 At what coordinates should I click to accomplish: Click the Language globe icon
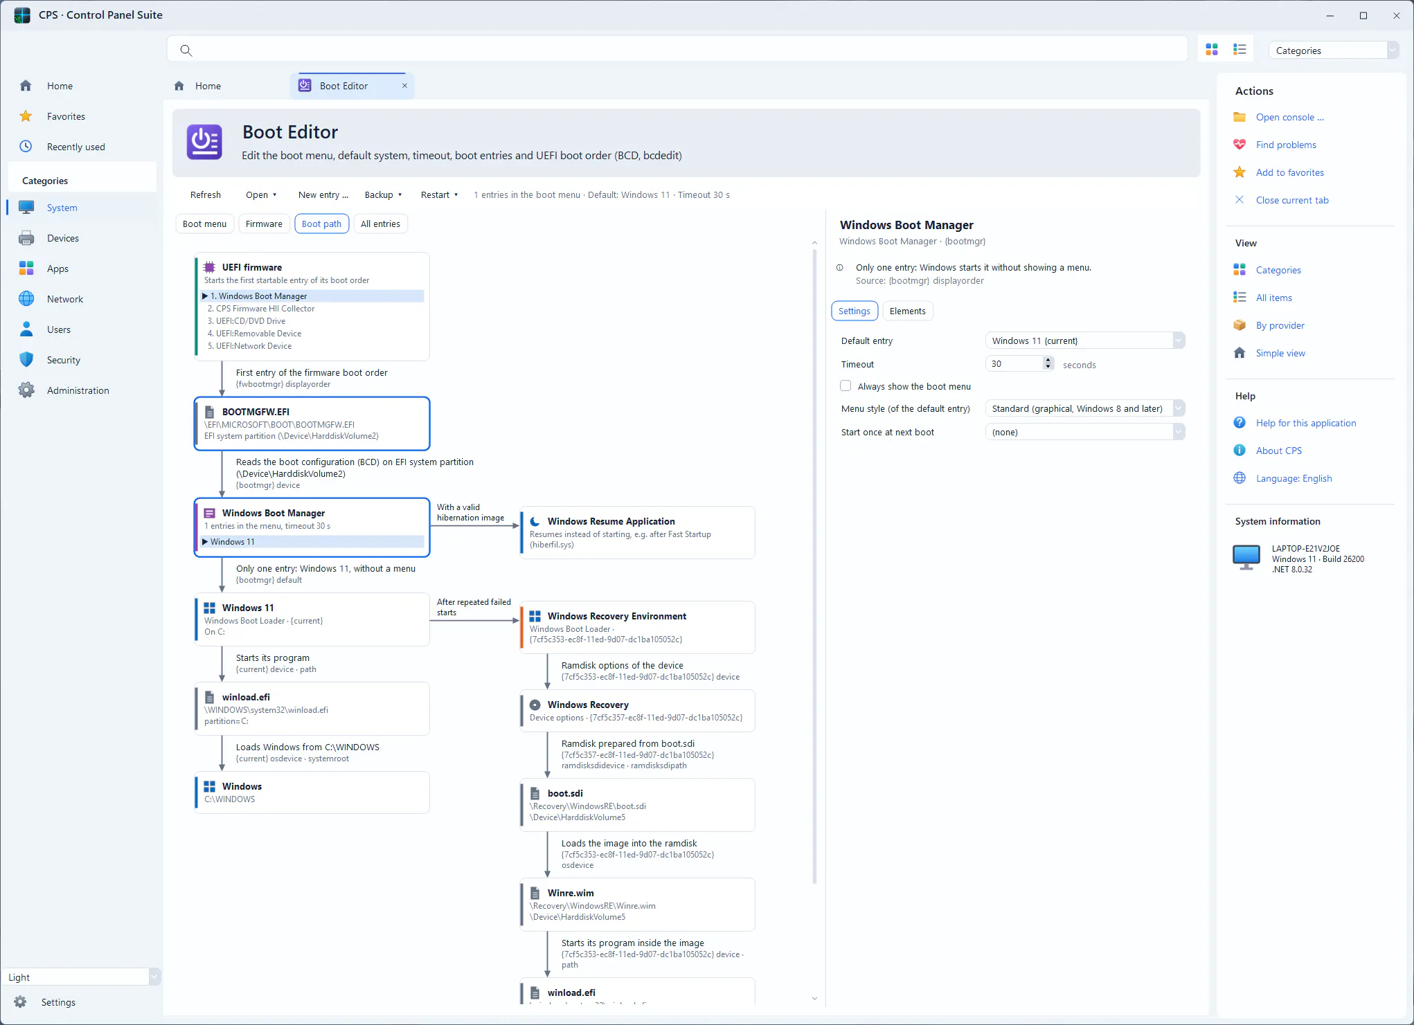coord(1240,478)
